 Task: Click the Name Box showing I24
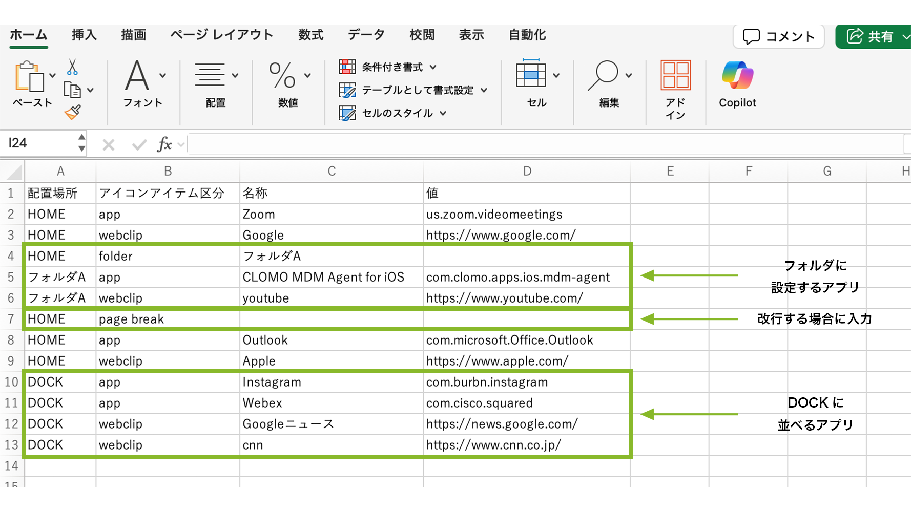point(40,143)
